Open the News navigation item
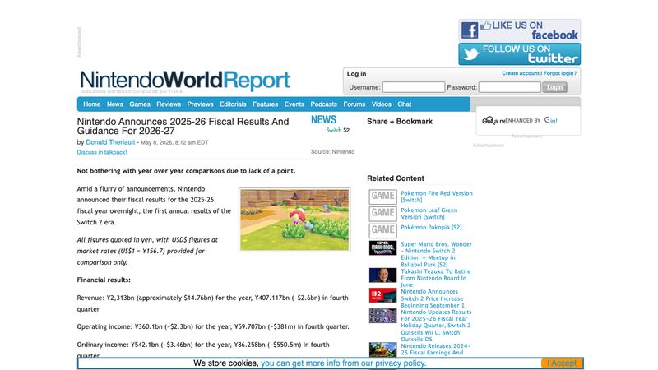 pos(114,104)
